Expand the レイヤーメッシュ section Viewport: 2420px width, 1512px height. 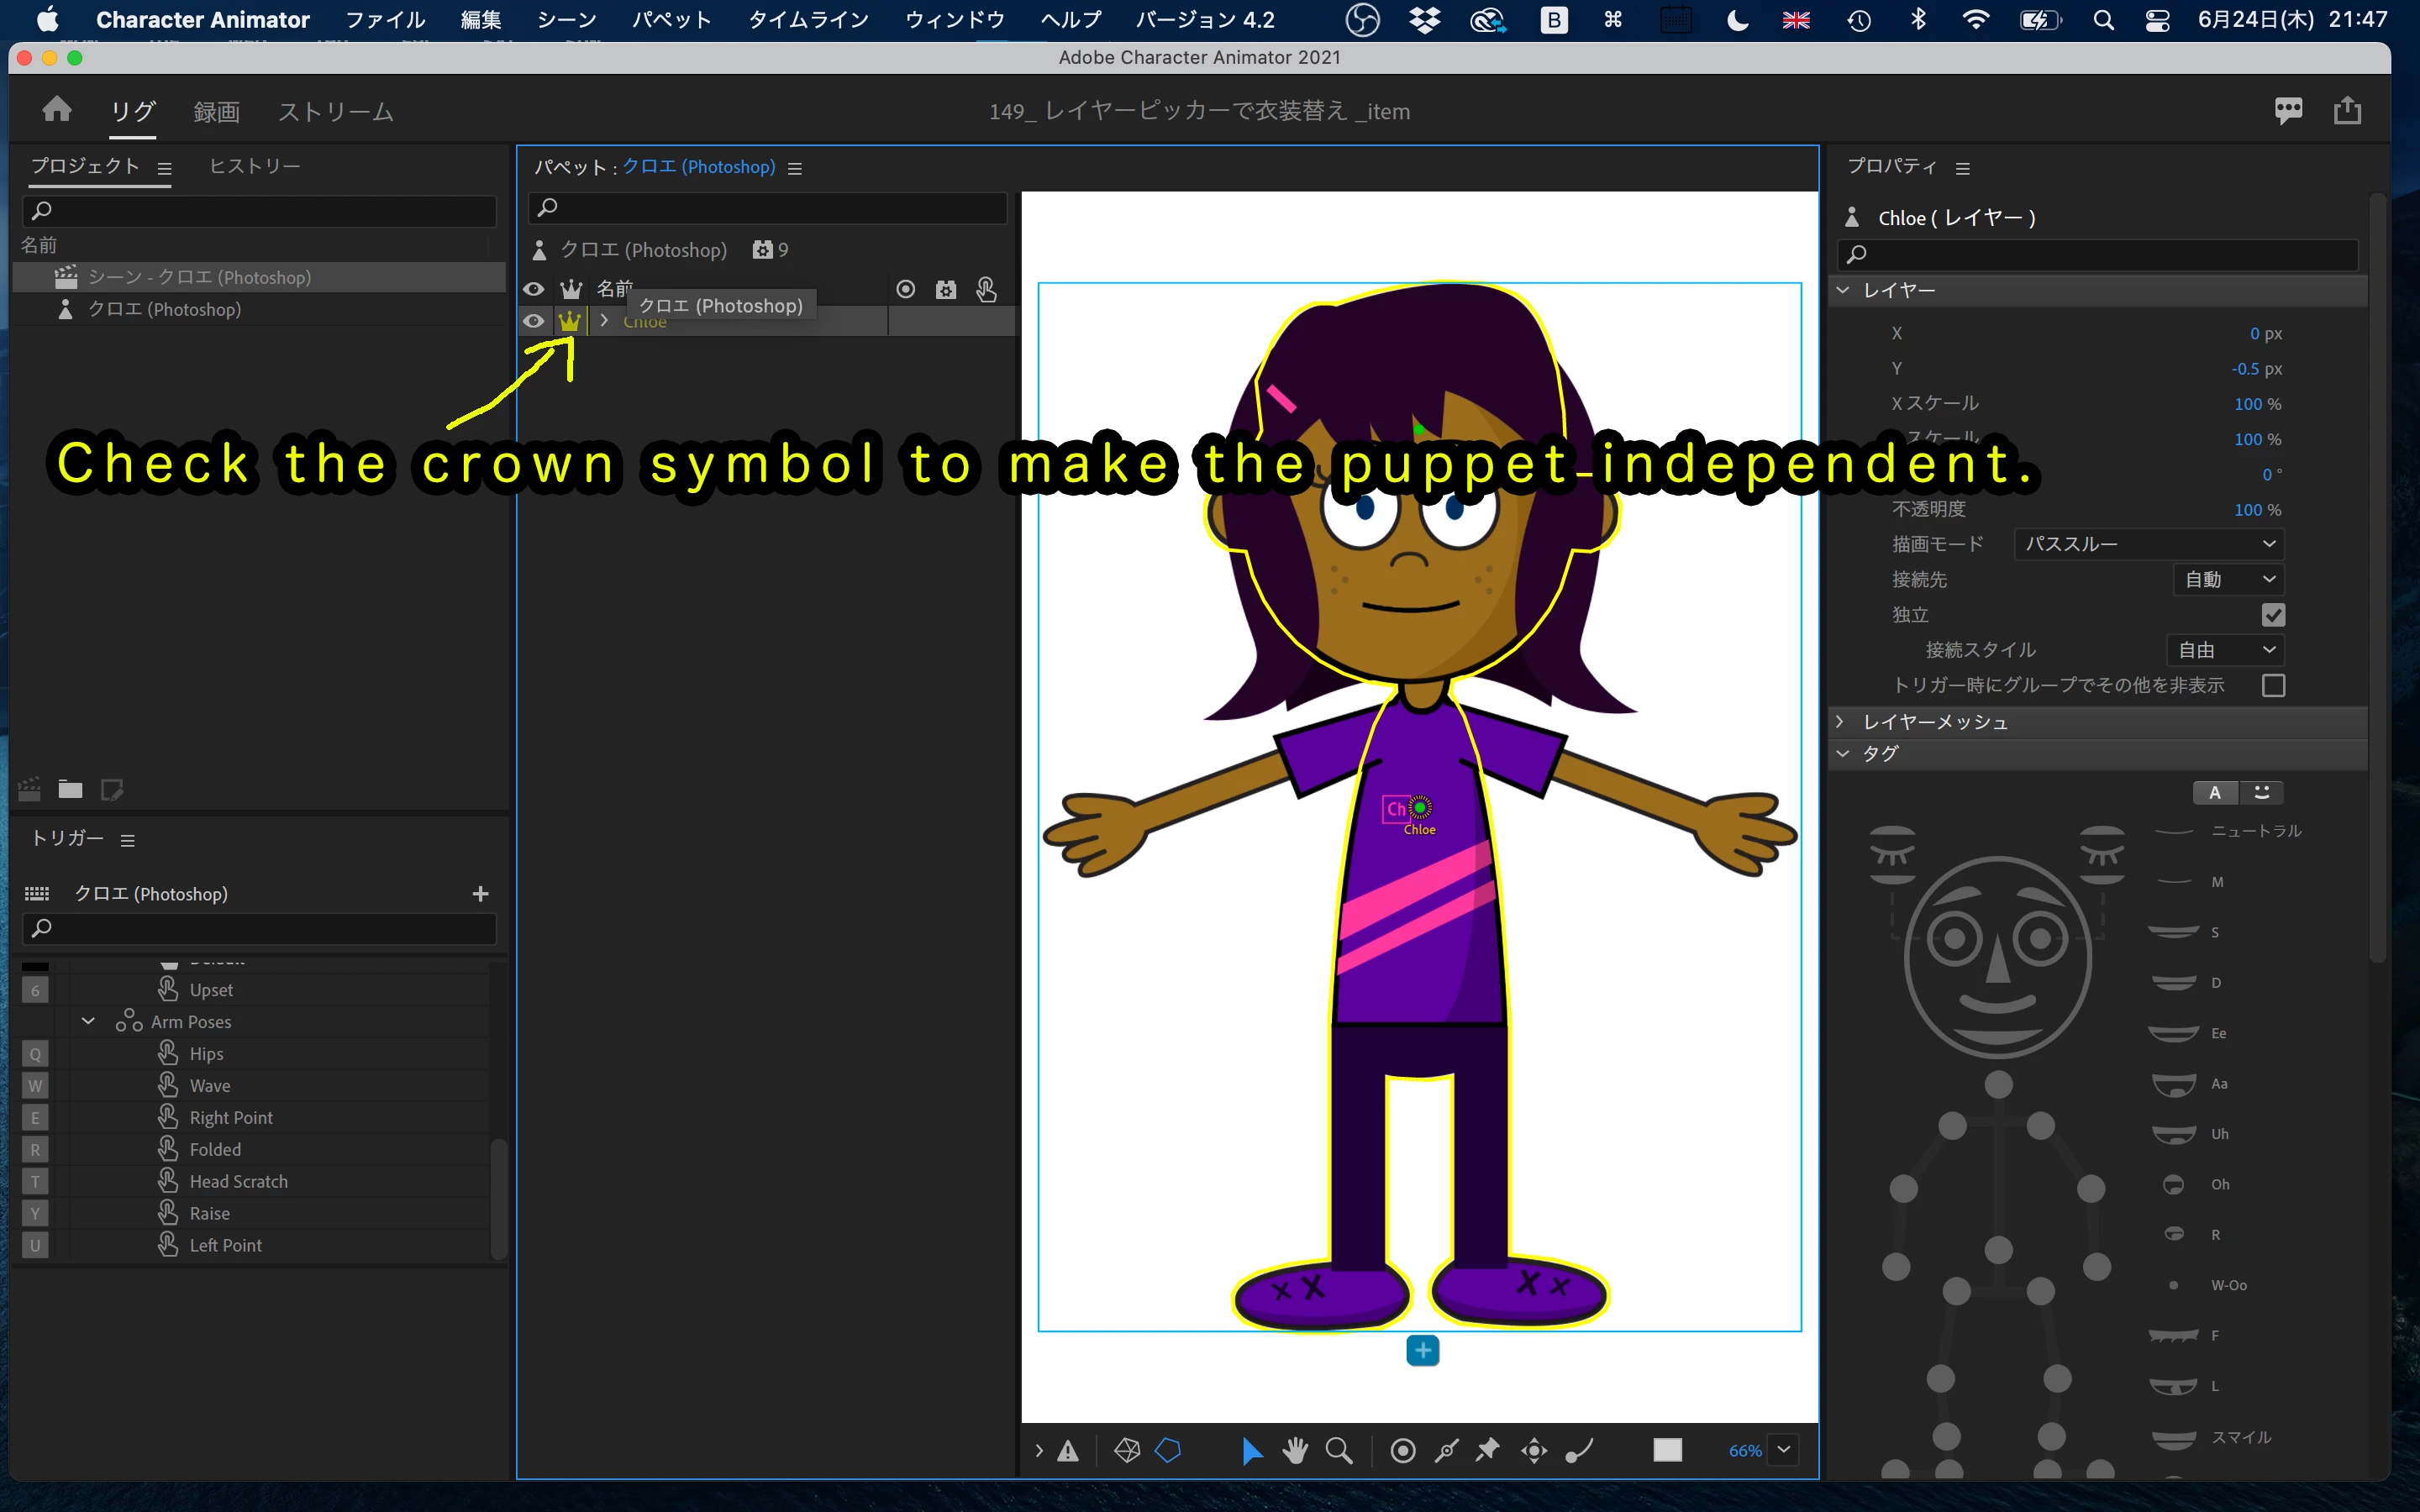click(x=1841, y=721)
